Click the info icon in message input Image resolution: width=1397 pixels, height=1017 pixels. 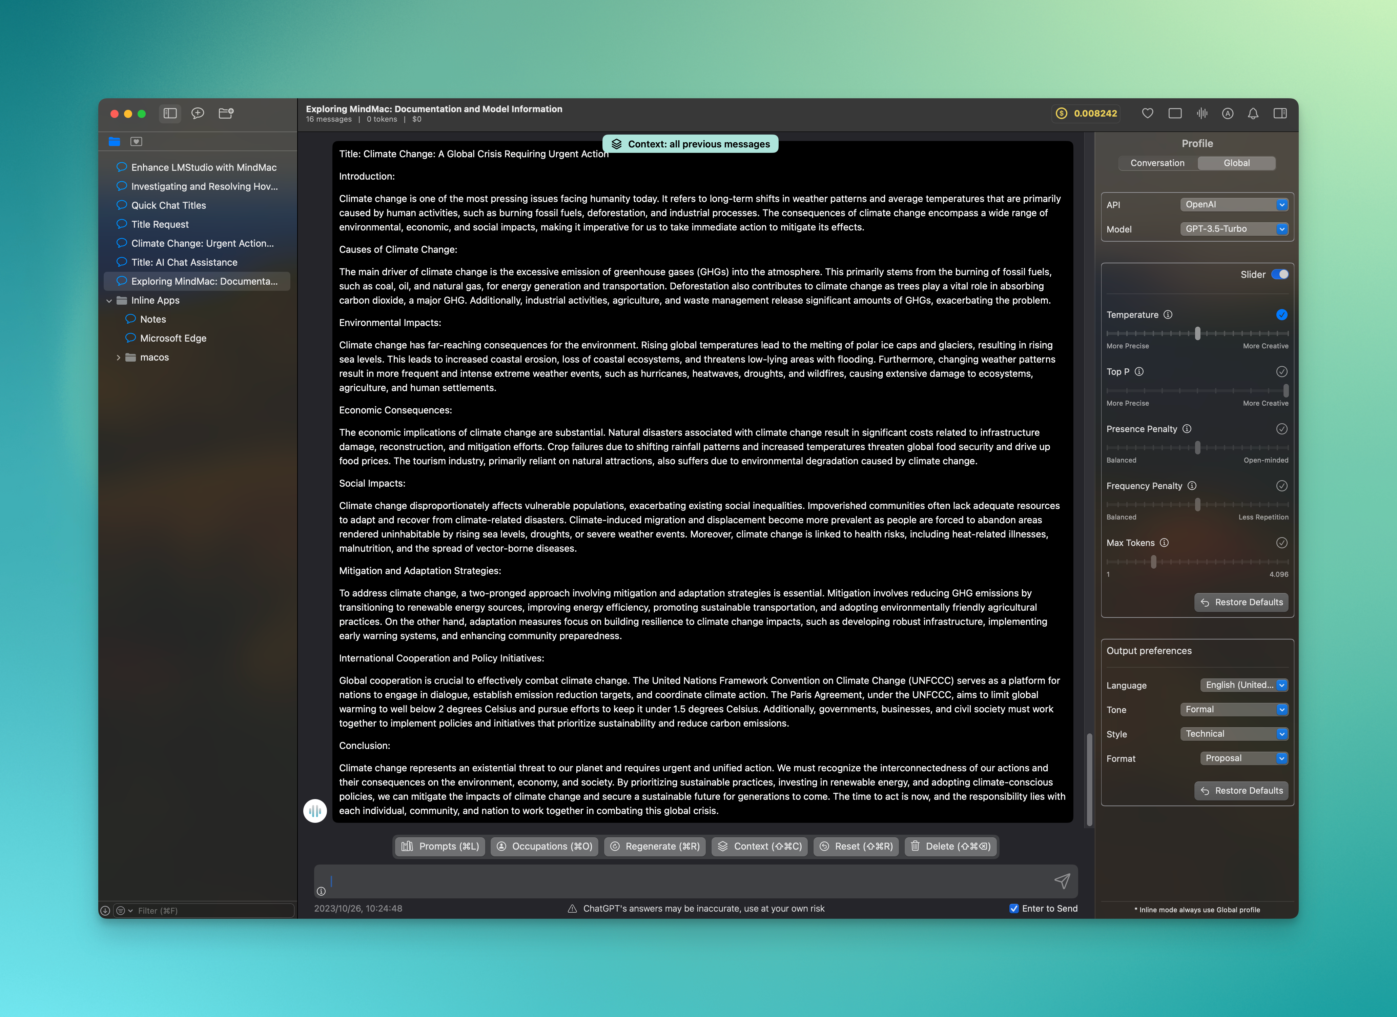pos(321,891)
